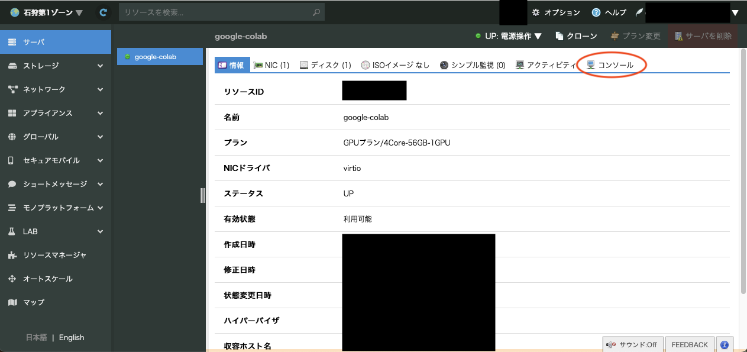Click the LAB flask icon
Screen dimensions: 747x352
click(11, 231)
